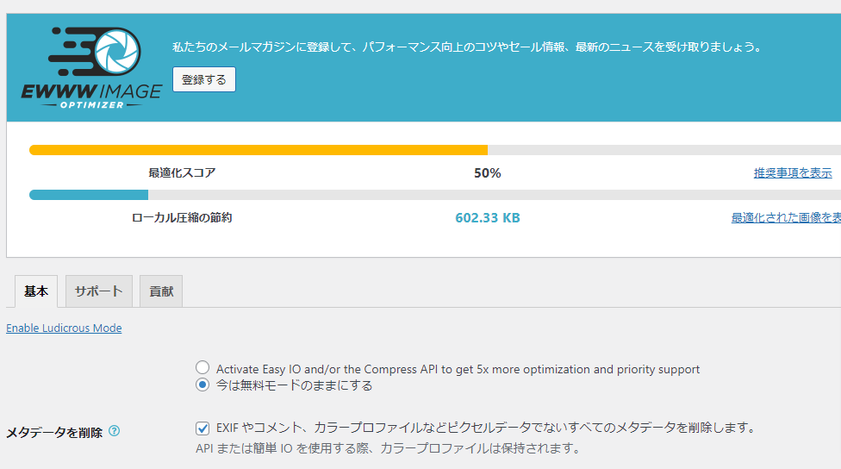Select the Activate Easy IO radio option
Viewport: 841px width, 469px height.
tap(202, 367)
